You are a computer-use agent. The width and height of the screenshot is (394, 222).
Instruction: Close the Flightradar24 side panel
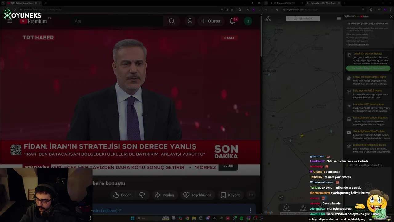391,17
